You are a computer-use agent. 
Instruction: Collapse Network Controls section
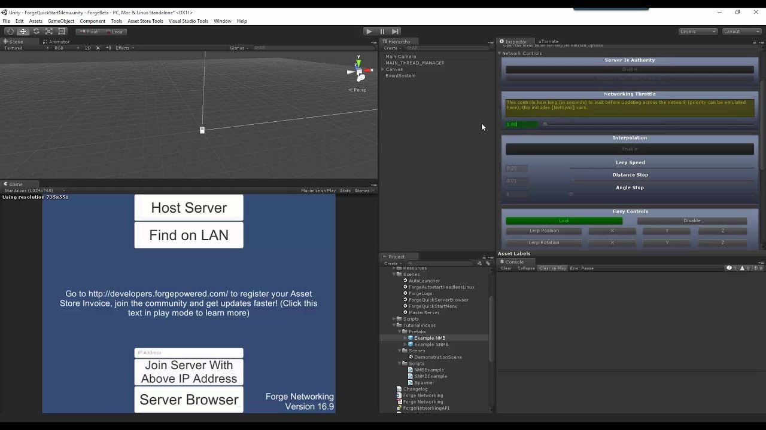[500, 53]
